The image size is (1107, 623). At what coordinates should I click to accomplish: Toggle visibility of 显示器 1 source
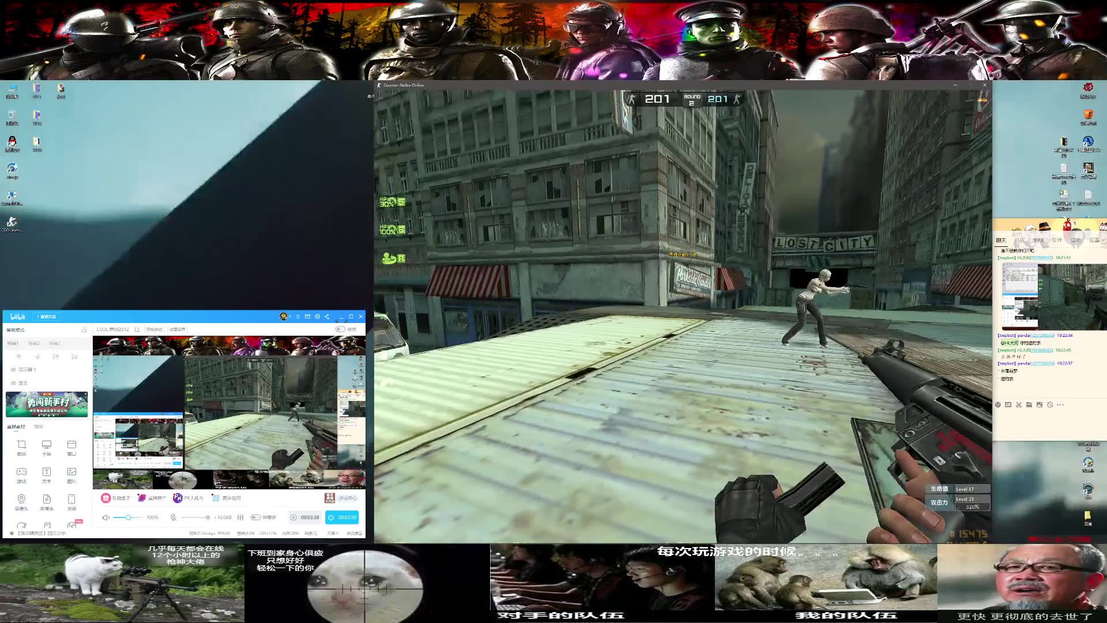click(x=13, y=370)
